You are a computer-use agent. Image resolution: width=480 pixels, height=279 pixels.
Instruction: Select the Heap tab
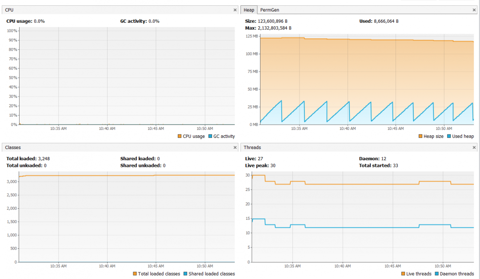tap(249, 9)
